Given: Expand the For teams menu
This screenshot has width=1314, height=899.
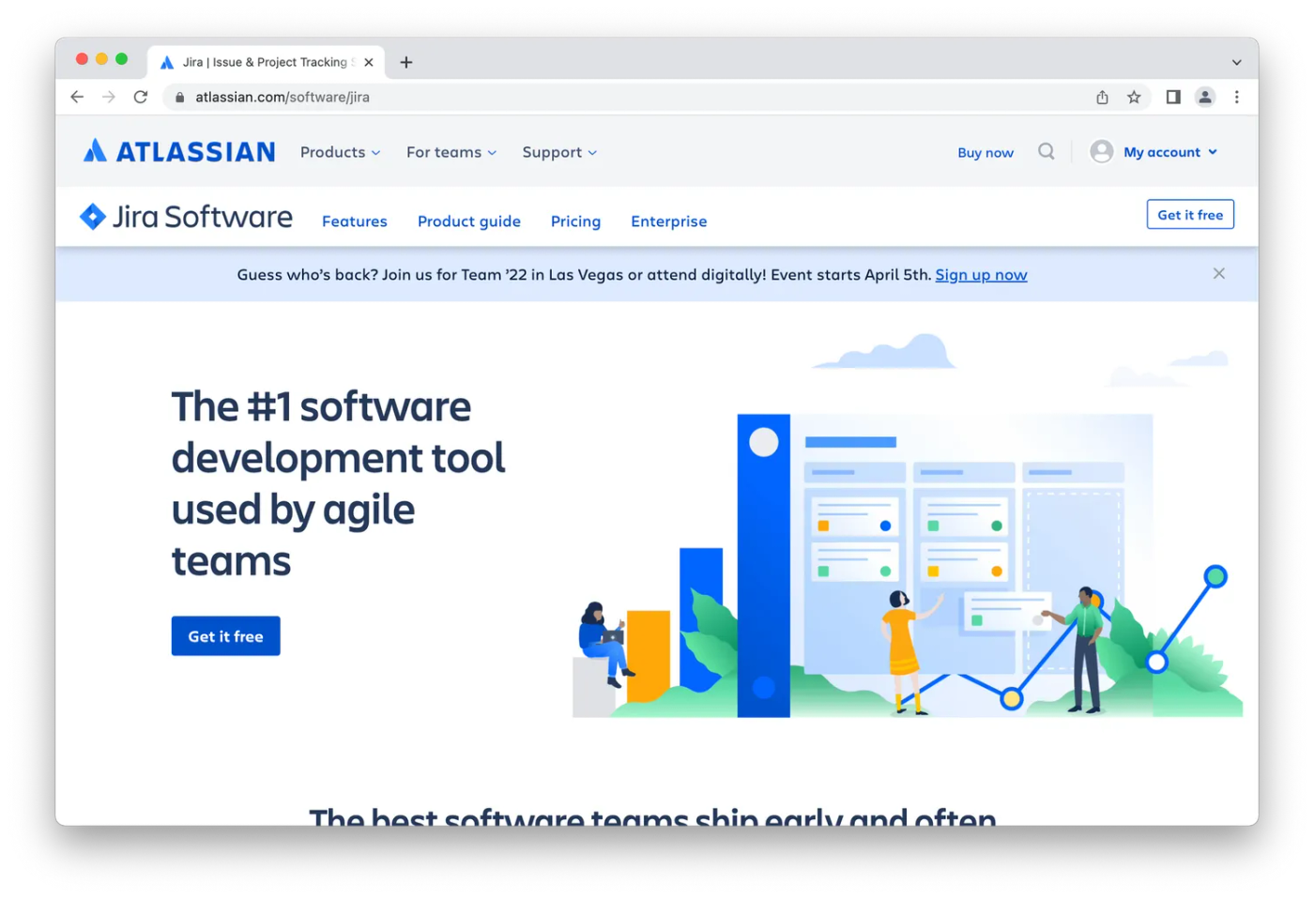Looking at the screenshot, I should point(450,152).
